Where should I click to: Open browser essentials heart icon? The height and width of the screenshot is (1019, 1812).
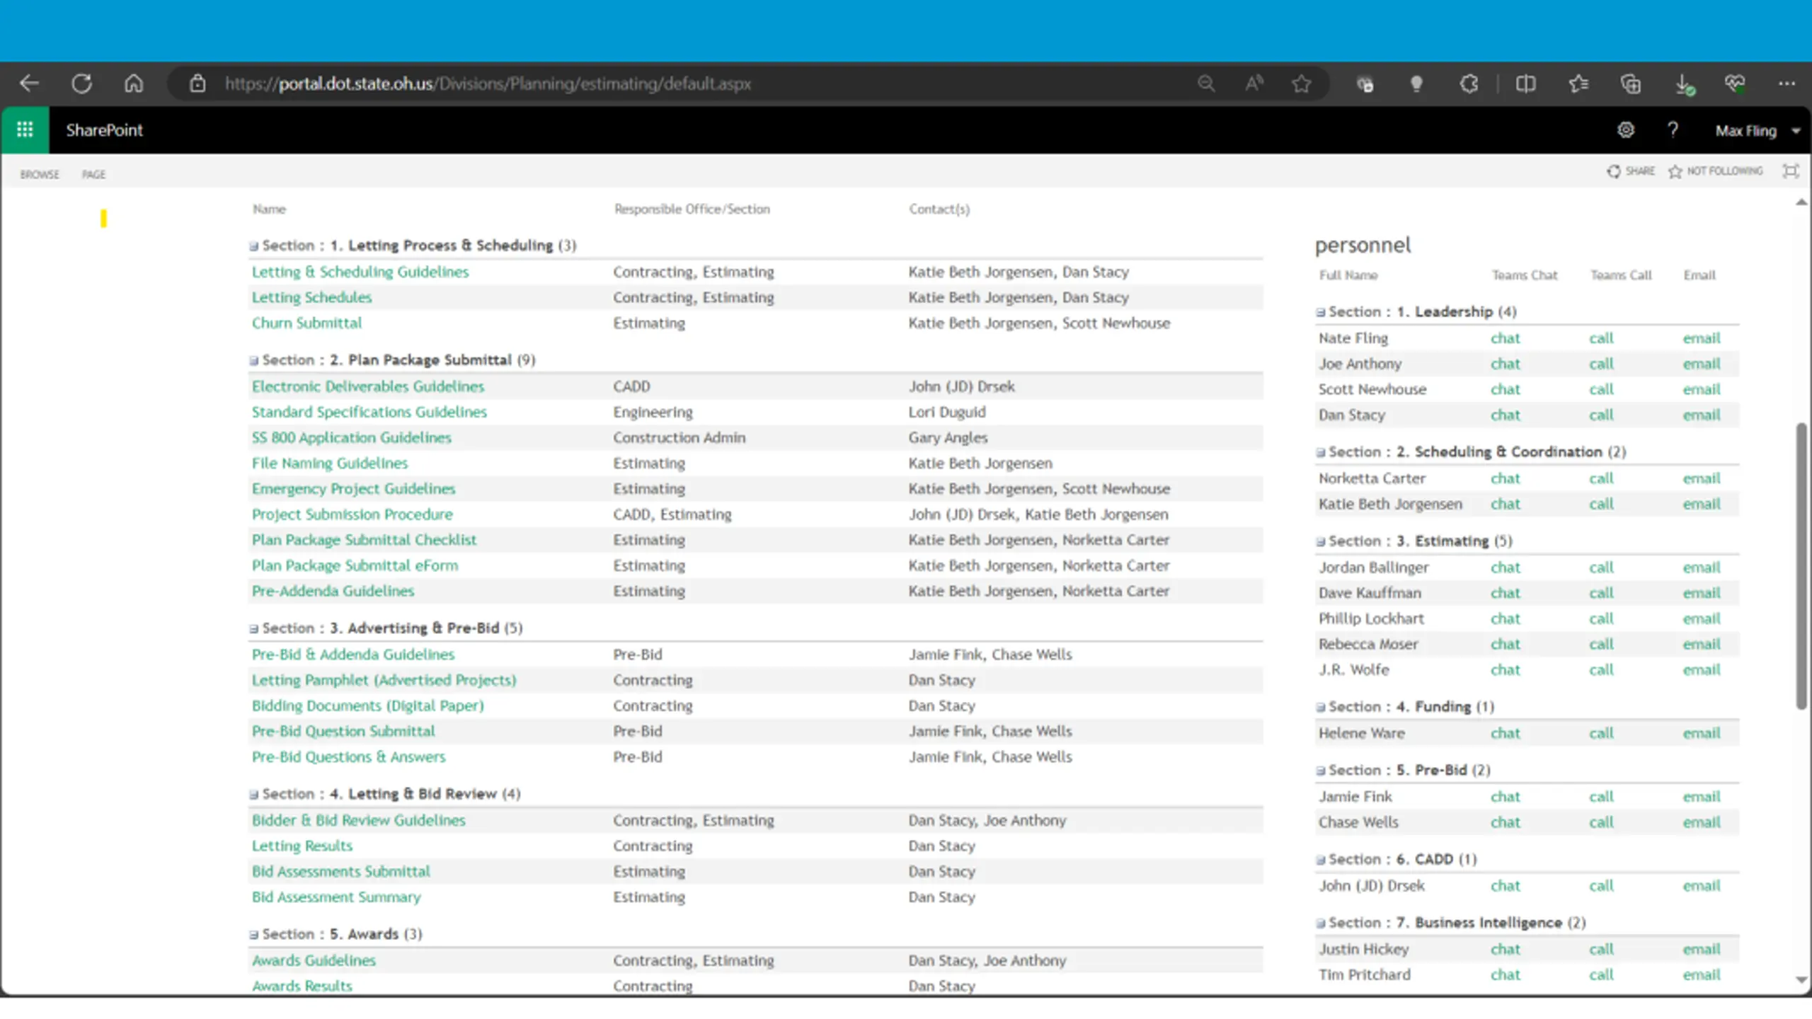point(1735,84)
